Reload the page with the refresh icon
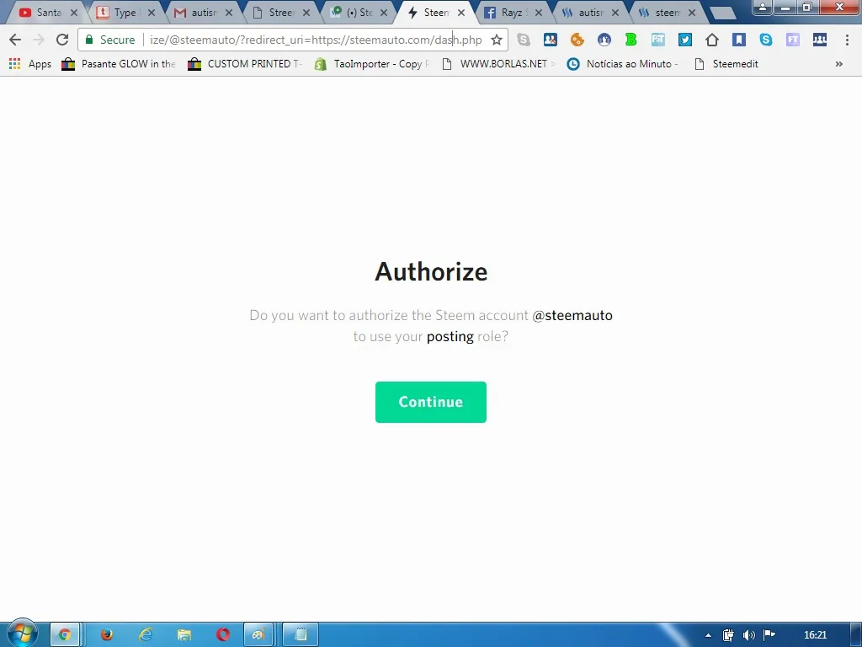Viewport: 862px width, 647px height. click(x=62, y=40)
